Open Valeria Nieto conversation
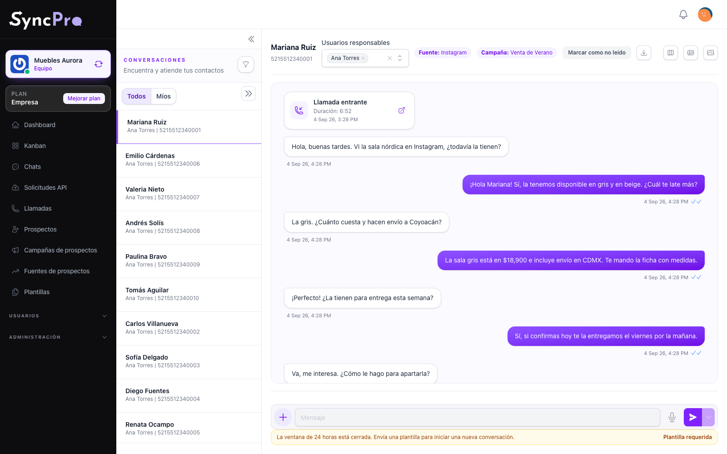727x454 pixels. coord(189,194)
